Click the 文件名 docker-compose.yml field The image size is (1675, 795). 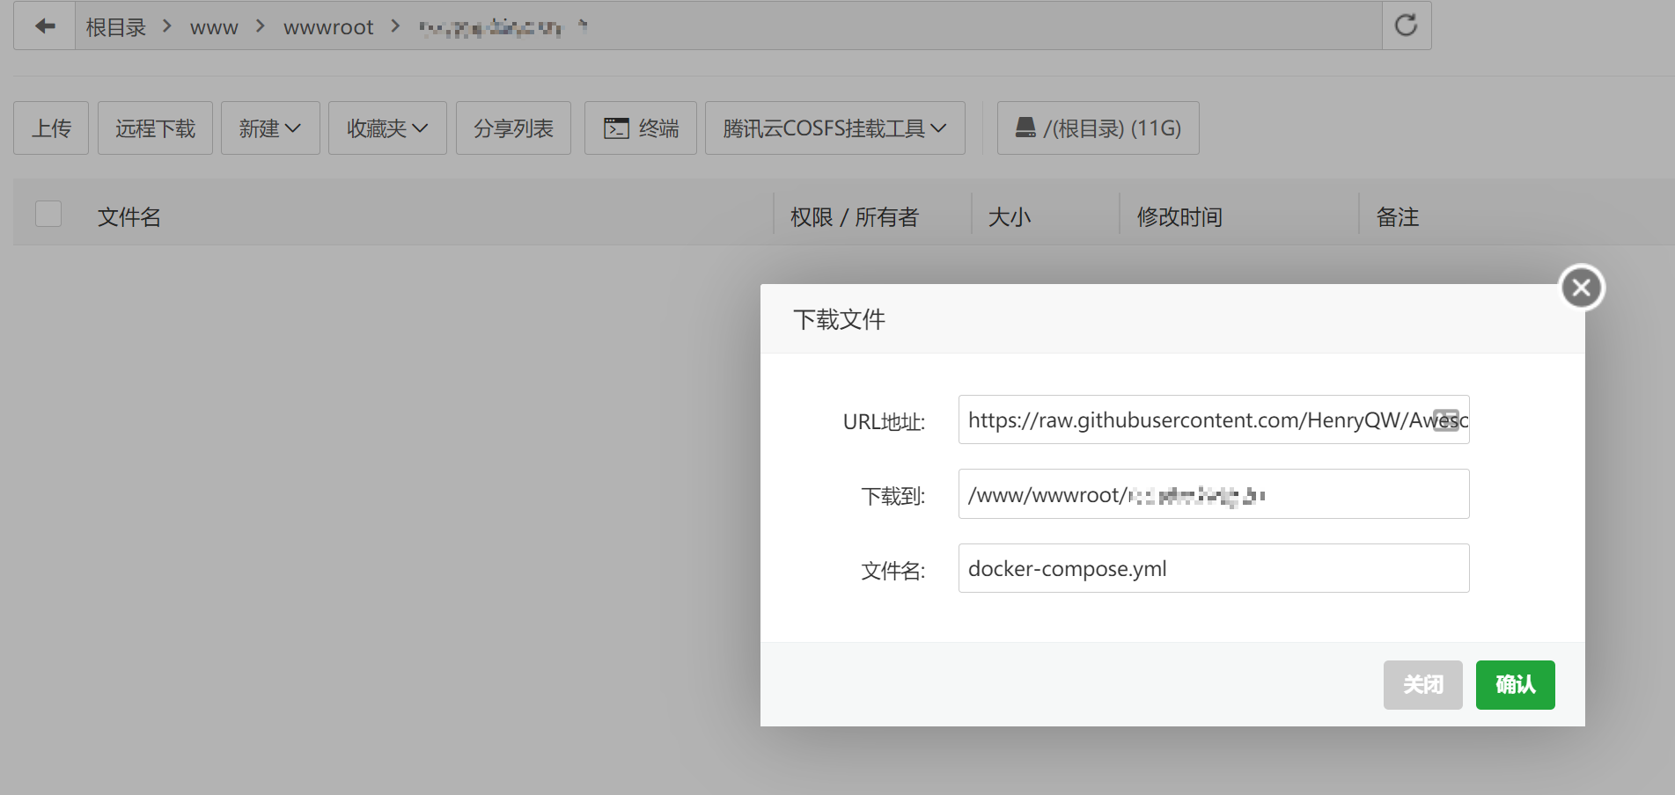click(1214, 568)
